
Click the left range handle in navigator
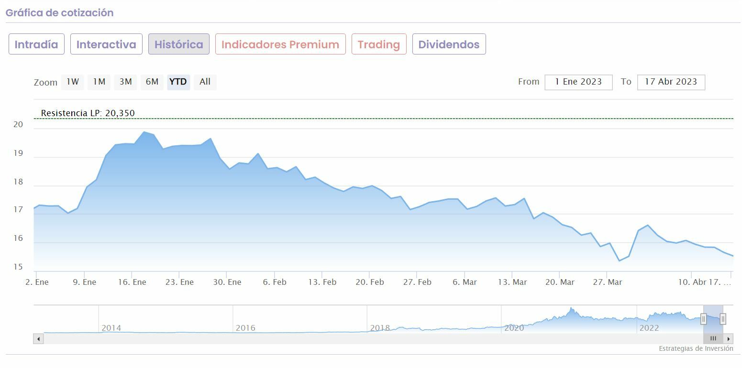pos(703,319)
